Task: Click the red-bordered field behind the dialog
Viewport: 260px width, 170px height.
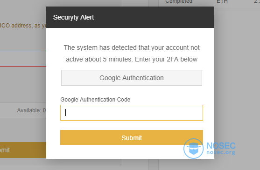Action: point(23,59)
